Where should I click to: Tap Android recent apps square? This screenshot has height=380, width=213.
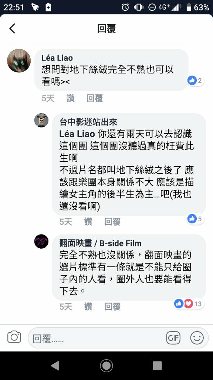click(x=157, y=366)
